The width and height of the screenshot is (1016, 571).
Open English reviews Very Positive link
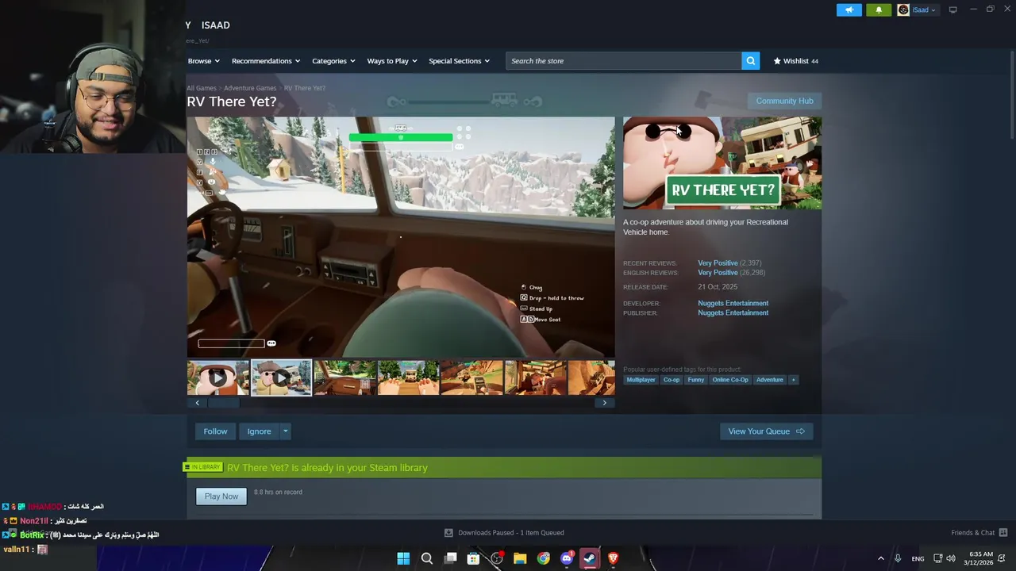coord(718,273)
